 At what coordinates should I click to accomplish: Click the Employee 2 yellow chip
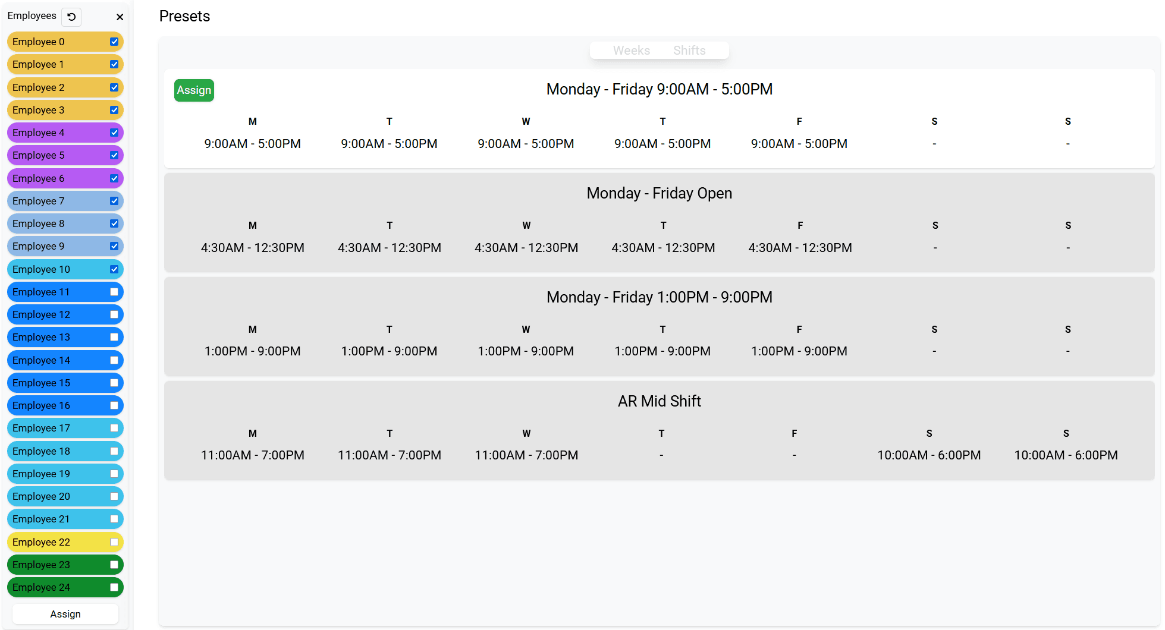click(x=59, y=87)
